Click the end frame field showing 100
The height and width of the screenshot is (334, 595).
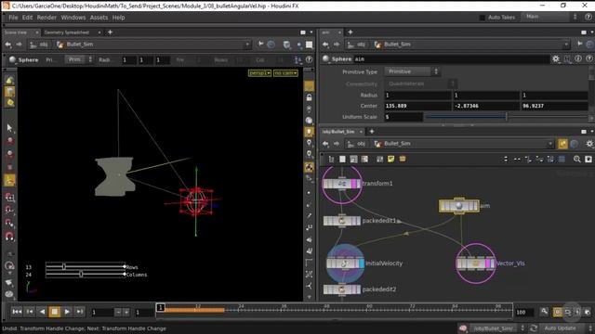[524, 312]
